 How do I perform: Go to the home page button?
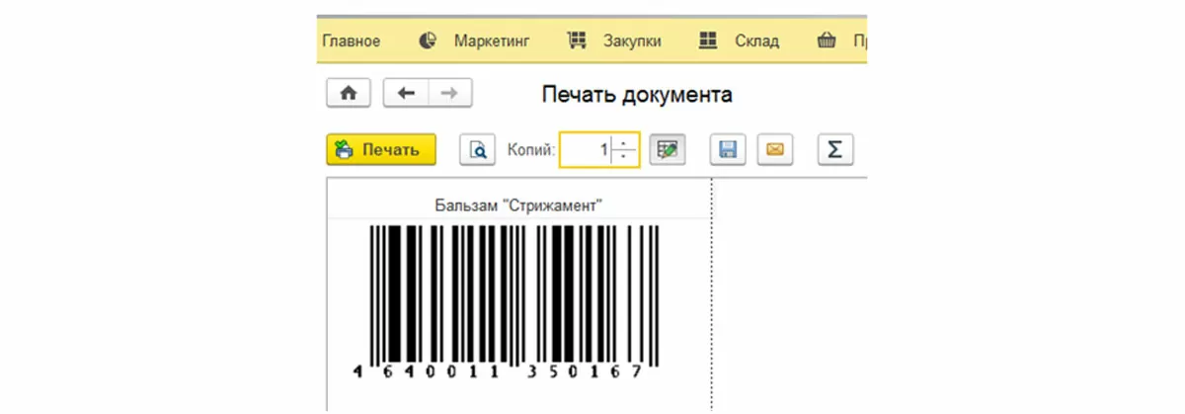[348, 93]
